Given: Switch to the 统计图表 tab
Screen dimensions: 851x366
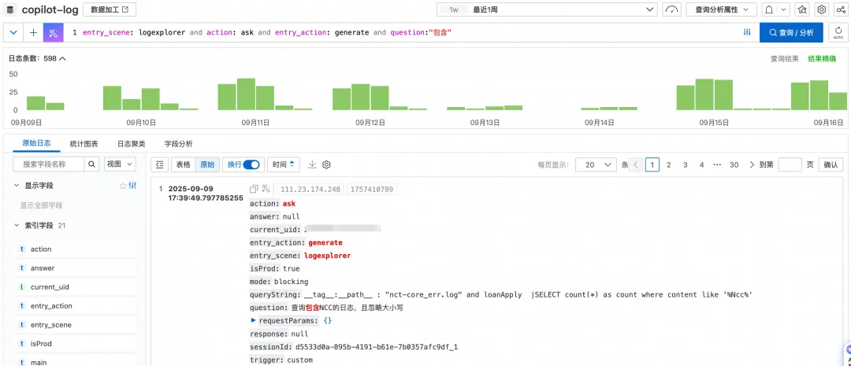Looking at the screenshot, I should (x=84, y=144).
